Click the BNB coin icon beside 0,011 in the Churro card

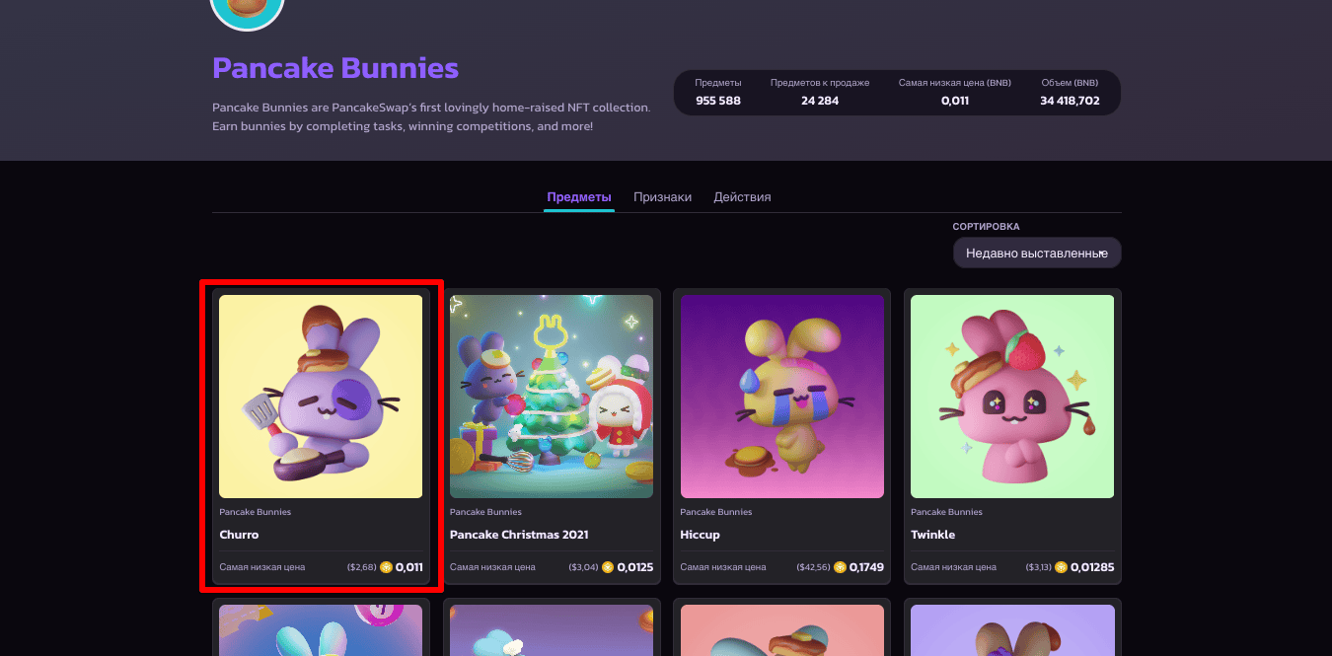[386, 567]
